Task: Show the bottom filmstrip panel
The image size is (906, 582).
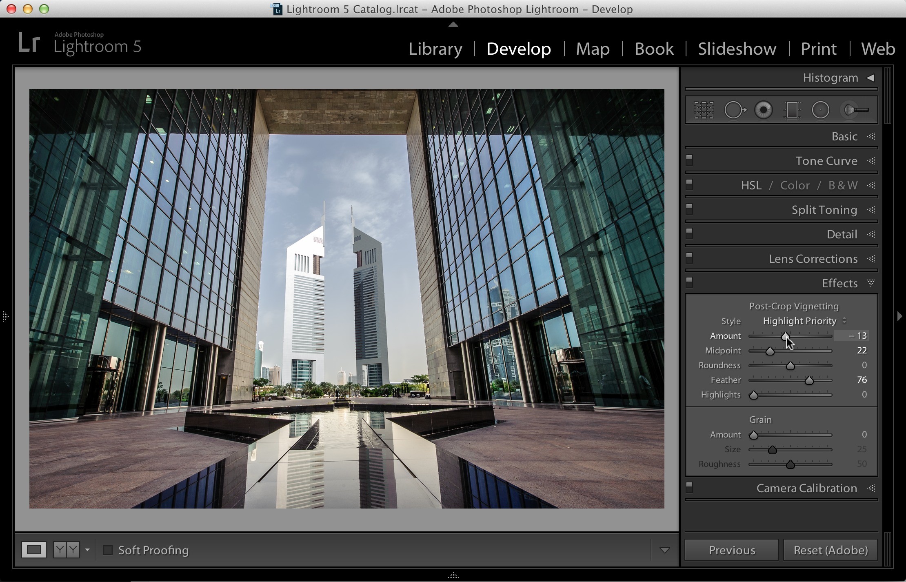Action: pos(453,575)
